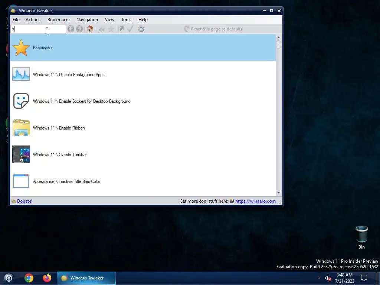Open the Bookmarks menu

pos(58,20)
